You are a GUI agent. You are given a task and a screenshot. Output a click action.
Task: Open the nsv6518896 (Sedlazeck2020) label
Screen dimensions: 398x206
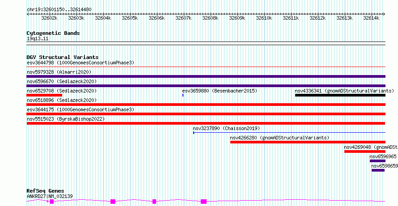62,100
